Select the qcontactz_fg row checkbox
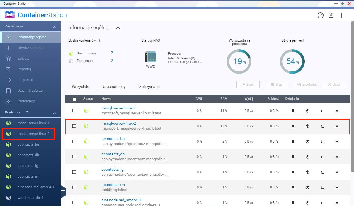Viewport: 354px width, 206px height. (74, 172)
